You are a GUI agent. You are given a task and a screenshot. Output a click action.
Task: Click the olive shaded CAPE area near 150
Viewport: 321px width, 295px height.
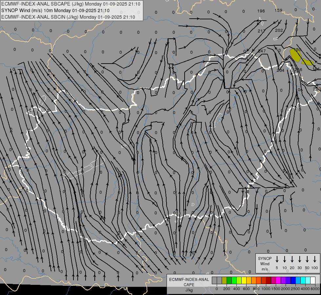click(x=295, y=55)
